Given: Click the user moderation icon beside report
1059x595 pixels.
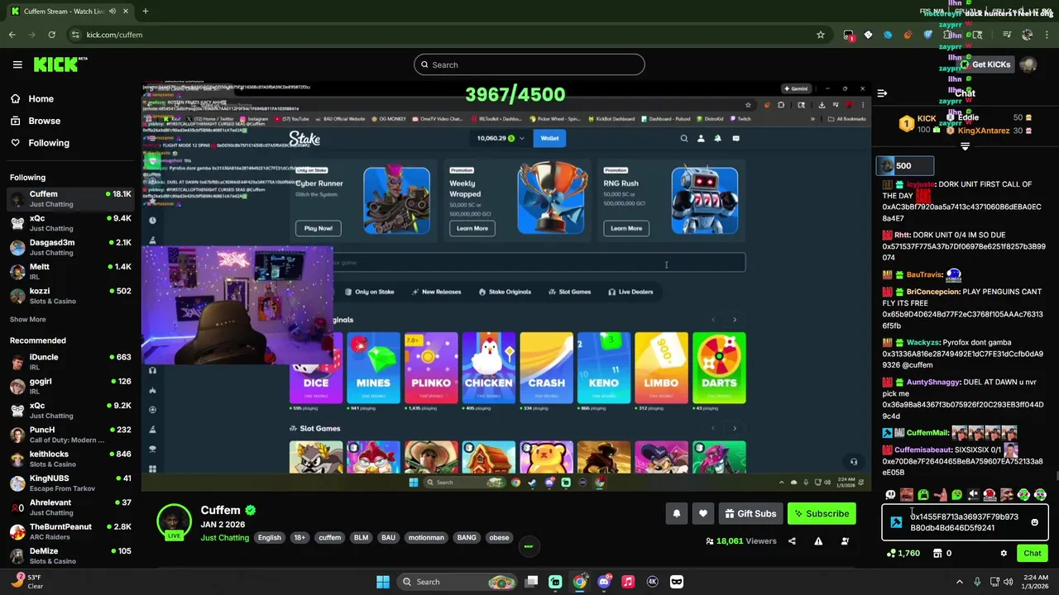Looking at the screenshot, I should click(845, 541).
